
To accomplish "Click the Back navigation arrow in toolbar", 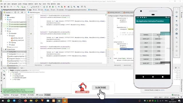I will (11, 7).
